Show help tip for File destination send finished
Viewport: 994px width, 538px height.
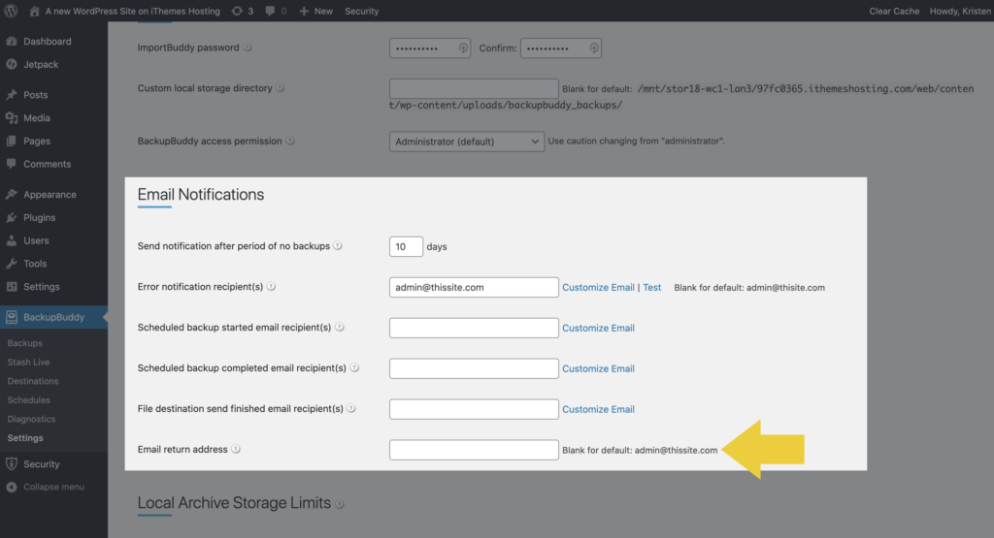[351, 408]
